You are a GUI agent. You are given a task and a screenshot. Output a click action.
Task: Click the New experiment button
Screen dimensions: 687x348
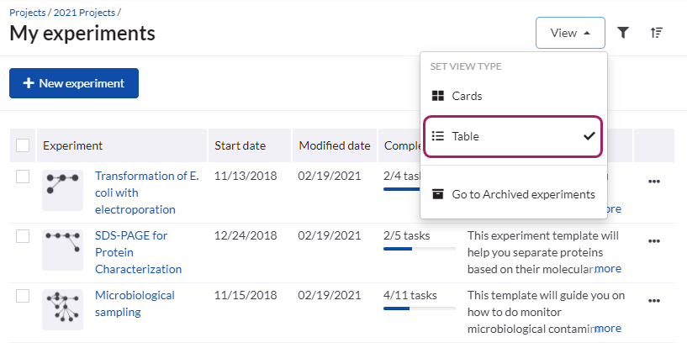click(x=74, y=83)
